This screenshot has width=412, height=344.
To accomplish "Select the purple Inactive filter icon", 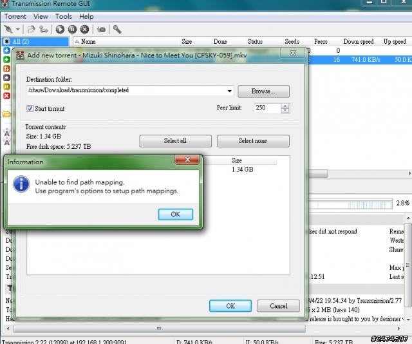I will [x=6, y=77].
